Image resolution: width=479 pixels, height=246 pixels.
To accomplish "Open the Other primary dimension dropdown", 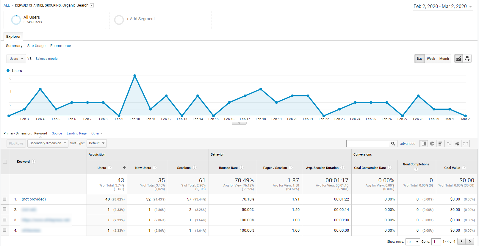I will [x=97, y=133].
